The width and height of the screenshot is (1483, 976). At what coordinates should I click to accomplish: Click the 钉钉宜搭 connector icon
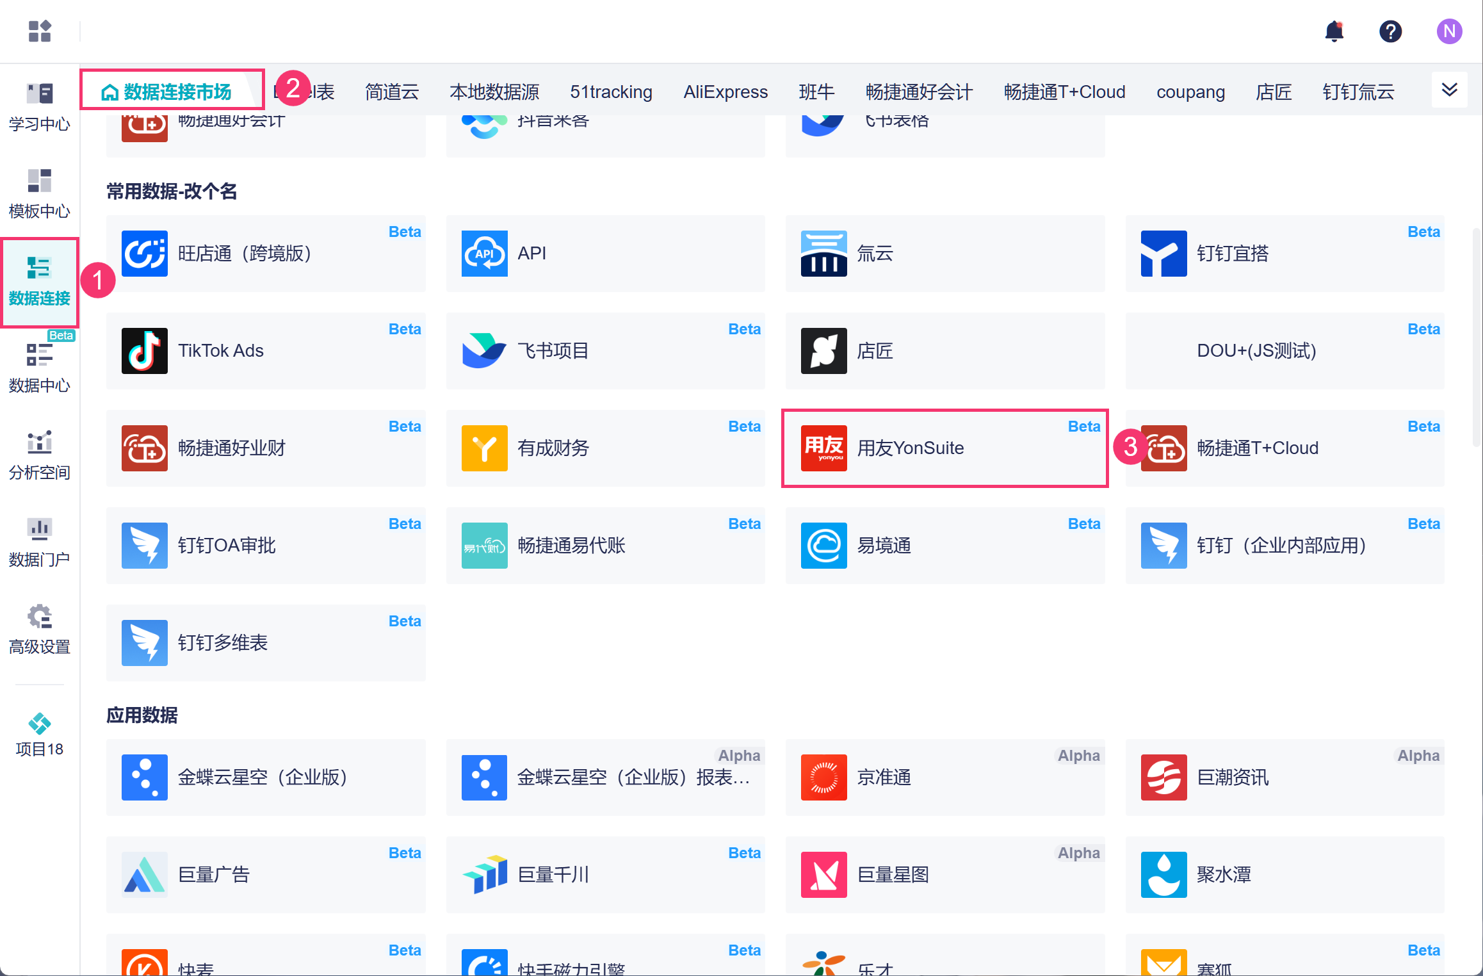1164,254
